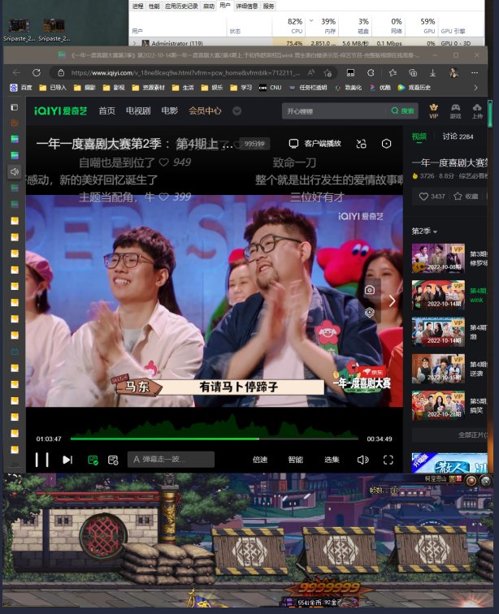Open danmaku settings icon
The image size is (499, 614).
[x=113, y=460]
